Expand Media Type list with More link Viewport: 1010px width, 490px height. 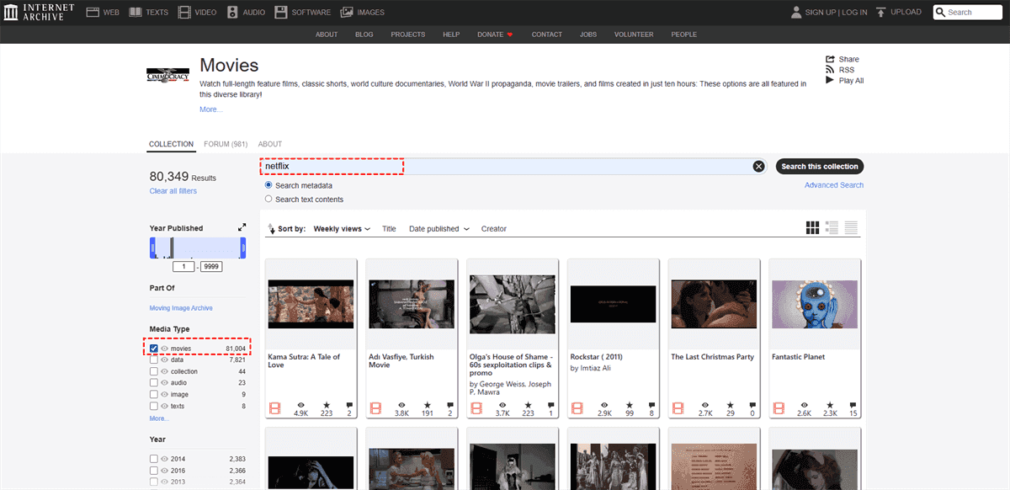158,418
